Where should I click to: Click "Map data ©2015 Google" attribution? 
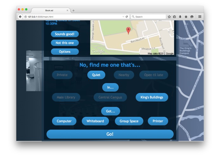[160, 53]
